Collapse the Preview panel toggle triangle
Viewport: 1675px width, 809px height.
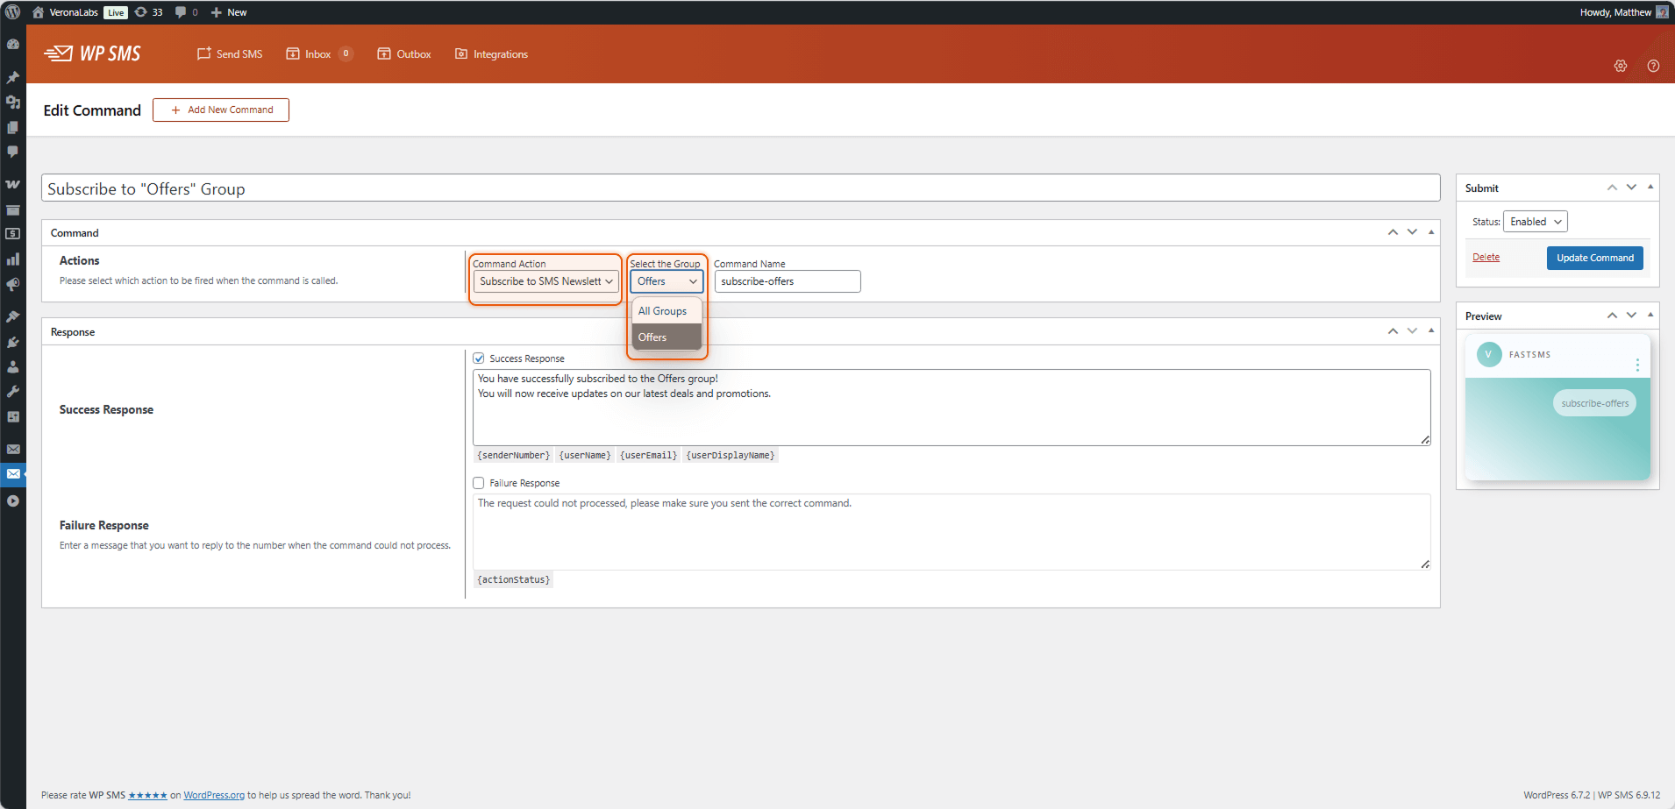1650,315
